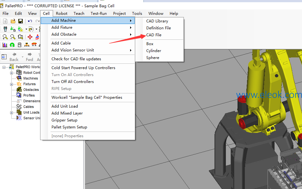
Task: Open the Robot menu
Action: (x=62, y=14)
